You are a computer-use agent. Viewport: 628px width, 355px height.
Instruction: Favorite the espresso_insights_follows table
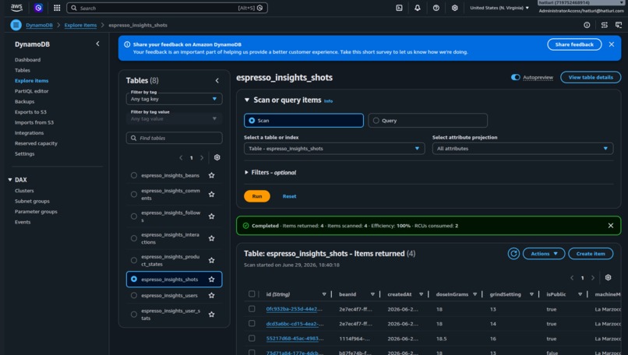211,216
